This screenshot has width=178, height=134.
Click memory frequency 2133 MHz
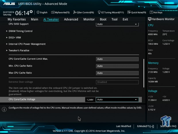point(153,72)
